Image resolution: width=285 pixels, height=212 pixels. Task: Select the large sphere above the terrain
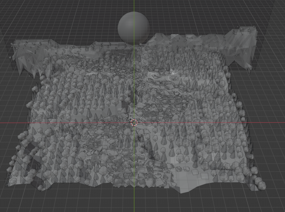coord(134,27)
